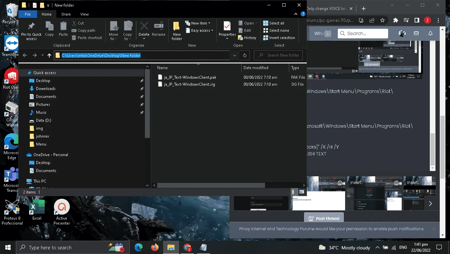Open Firefox from the taskbar

click(x=155, y=247)
